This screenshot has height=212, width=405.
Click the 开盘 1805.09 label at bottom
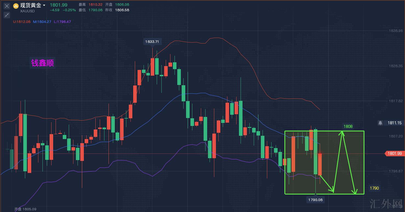pos(25,209)
